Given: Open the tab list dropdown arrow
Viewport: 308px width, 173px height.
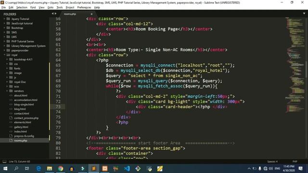Looking at the screenshot, I should [304, 13].
